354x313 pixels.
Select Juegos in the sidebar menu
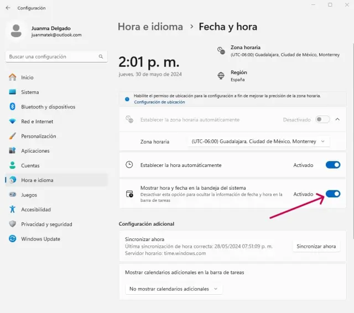29,195
